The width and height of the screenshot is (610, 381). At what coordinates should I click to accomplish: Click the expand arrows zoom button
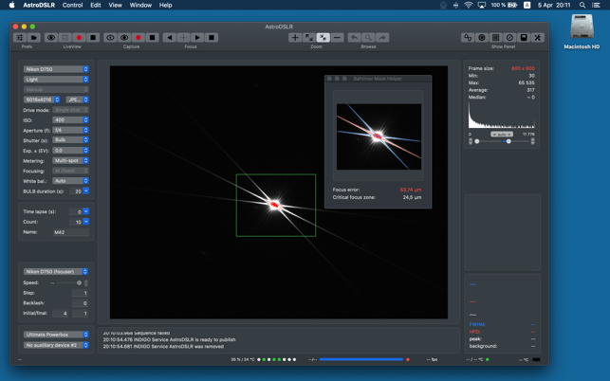point(309,37)
